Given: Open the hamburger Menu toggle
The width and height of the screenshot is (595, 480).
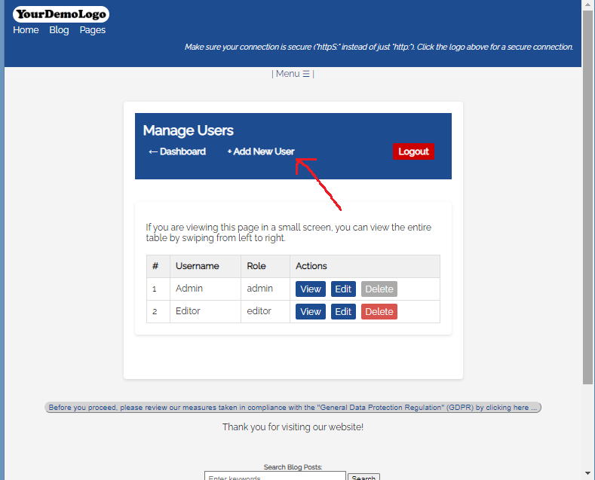Looking at the screenshot, I should coord(293,74).
